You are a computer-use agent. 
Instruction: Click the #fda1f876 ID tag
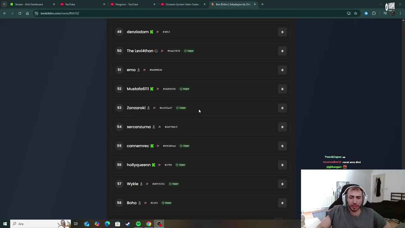point(174,51)
